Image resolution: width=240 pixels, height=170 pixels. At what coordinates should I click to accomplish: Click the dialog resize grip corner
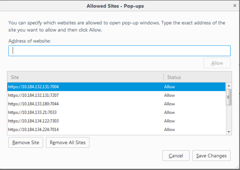click(x=237, y=167)
